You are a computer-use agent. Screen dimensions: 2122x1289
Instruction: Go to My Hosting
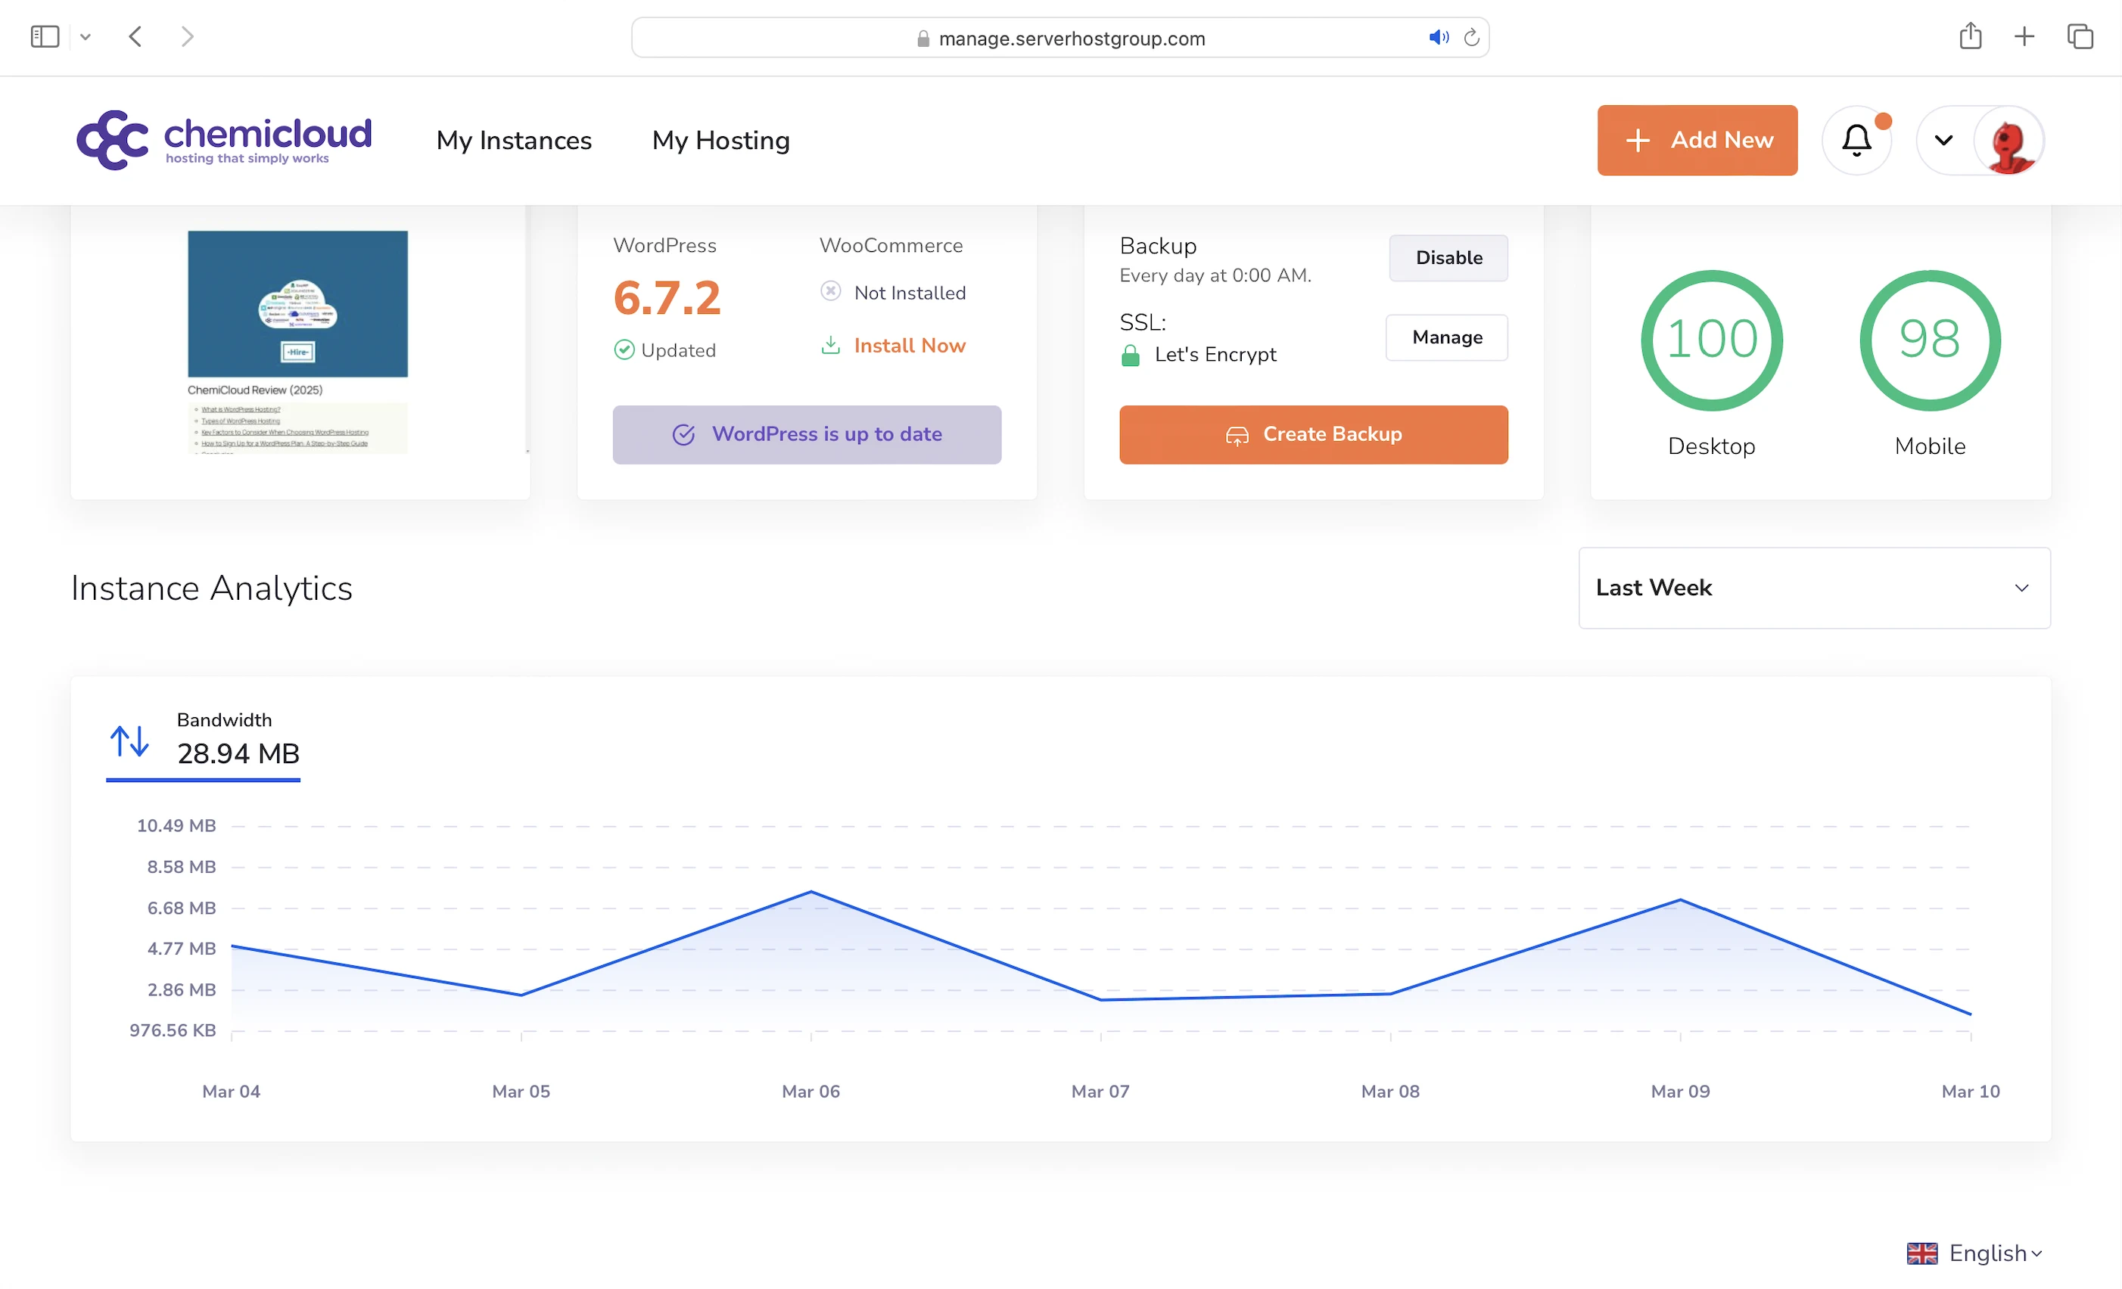[720, 141]
